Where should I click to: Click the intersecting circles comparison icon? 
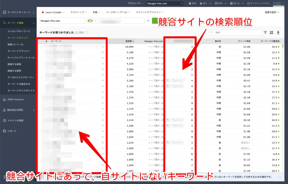[90, 21]
